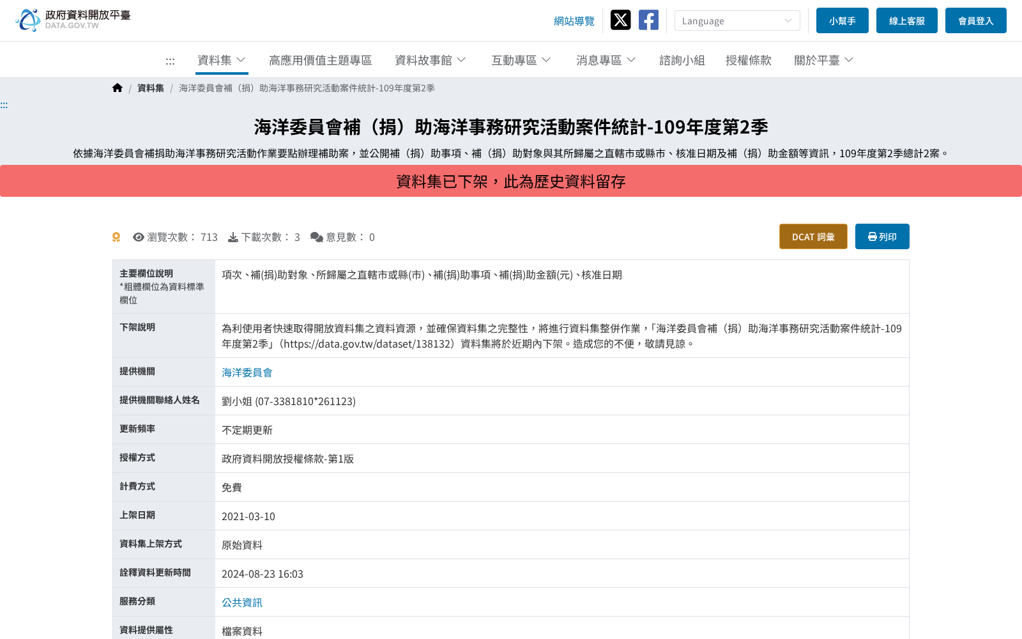1022x639 pixels.
Task: Click the 不定期更新 frequency value
Action: tap(247, 430)
